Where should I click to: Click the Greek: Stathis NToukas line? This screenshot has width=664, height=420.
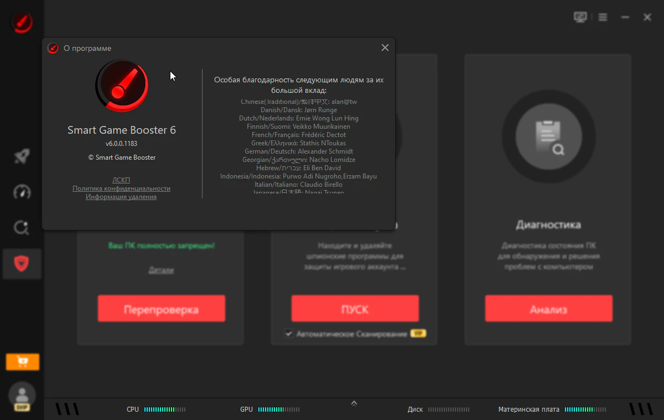click(299, 143)
